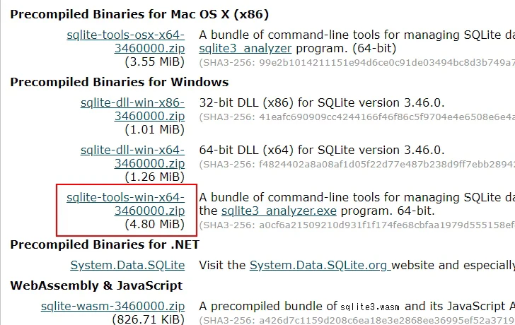The image size is (515, 325).
Task: Click the 'sqlite3.wasm' monospace text
Action: pyautogui.click(x=370, y=307)
